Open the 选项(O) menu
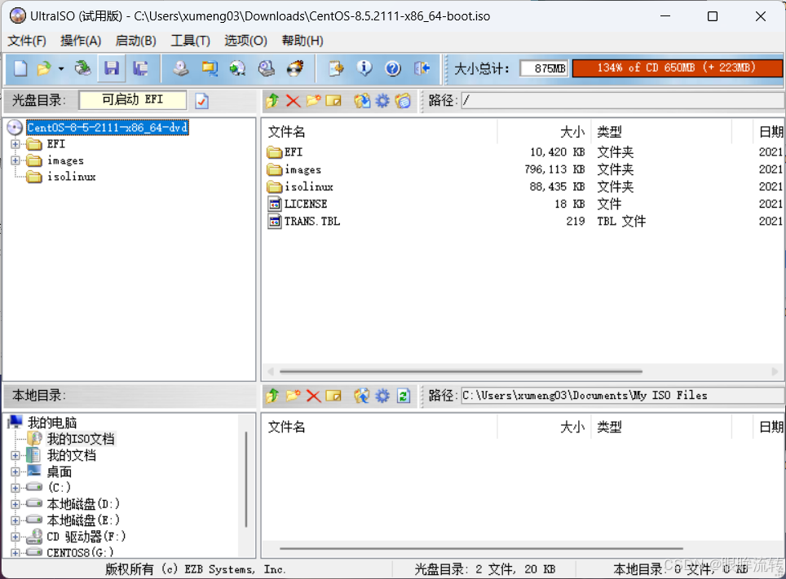The height and width of the screenshot is (579, 786). tap(245, 41)
